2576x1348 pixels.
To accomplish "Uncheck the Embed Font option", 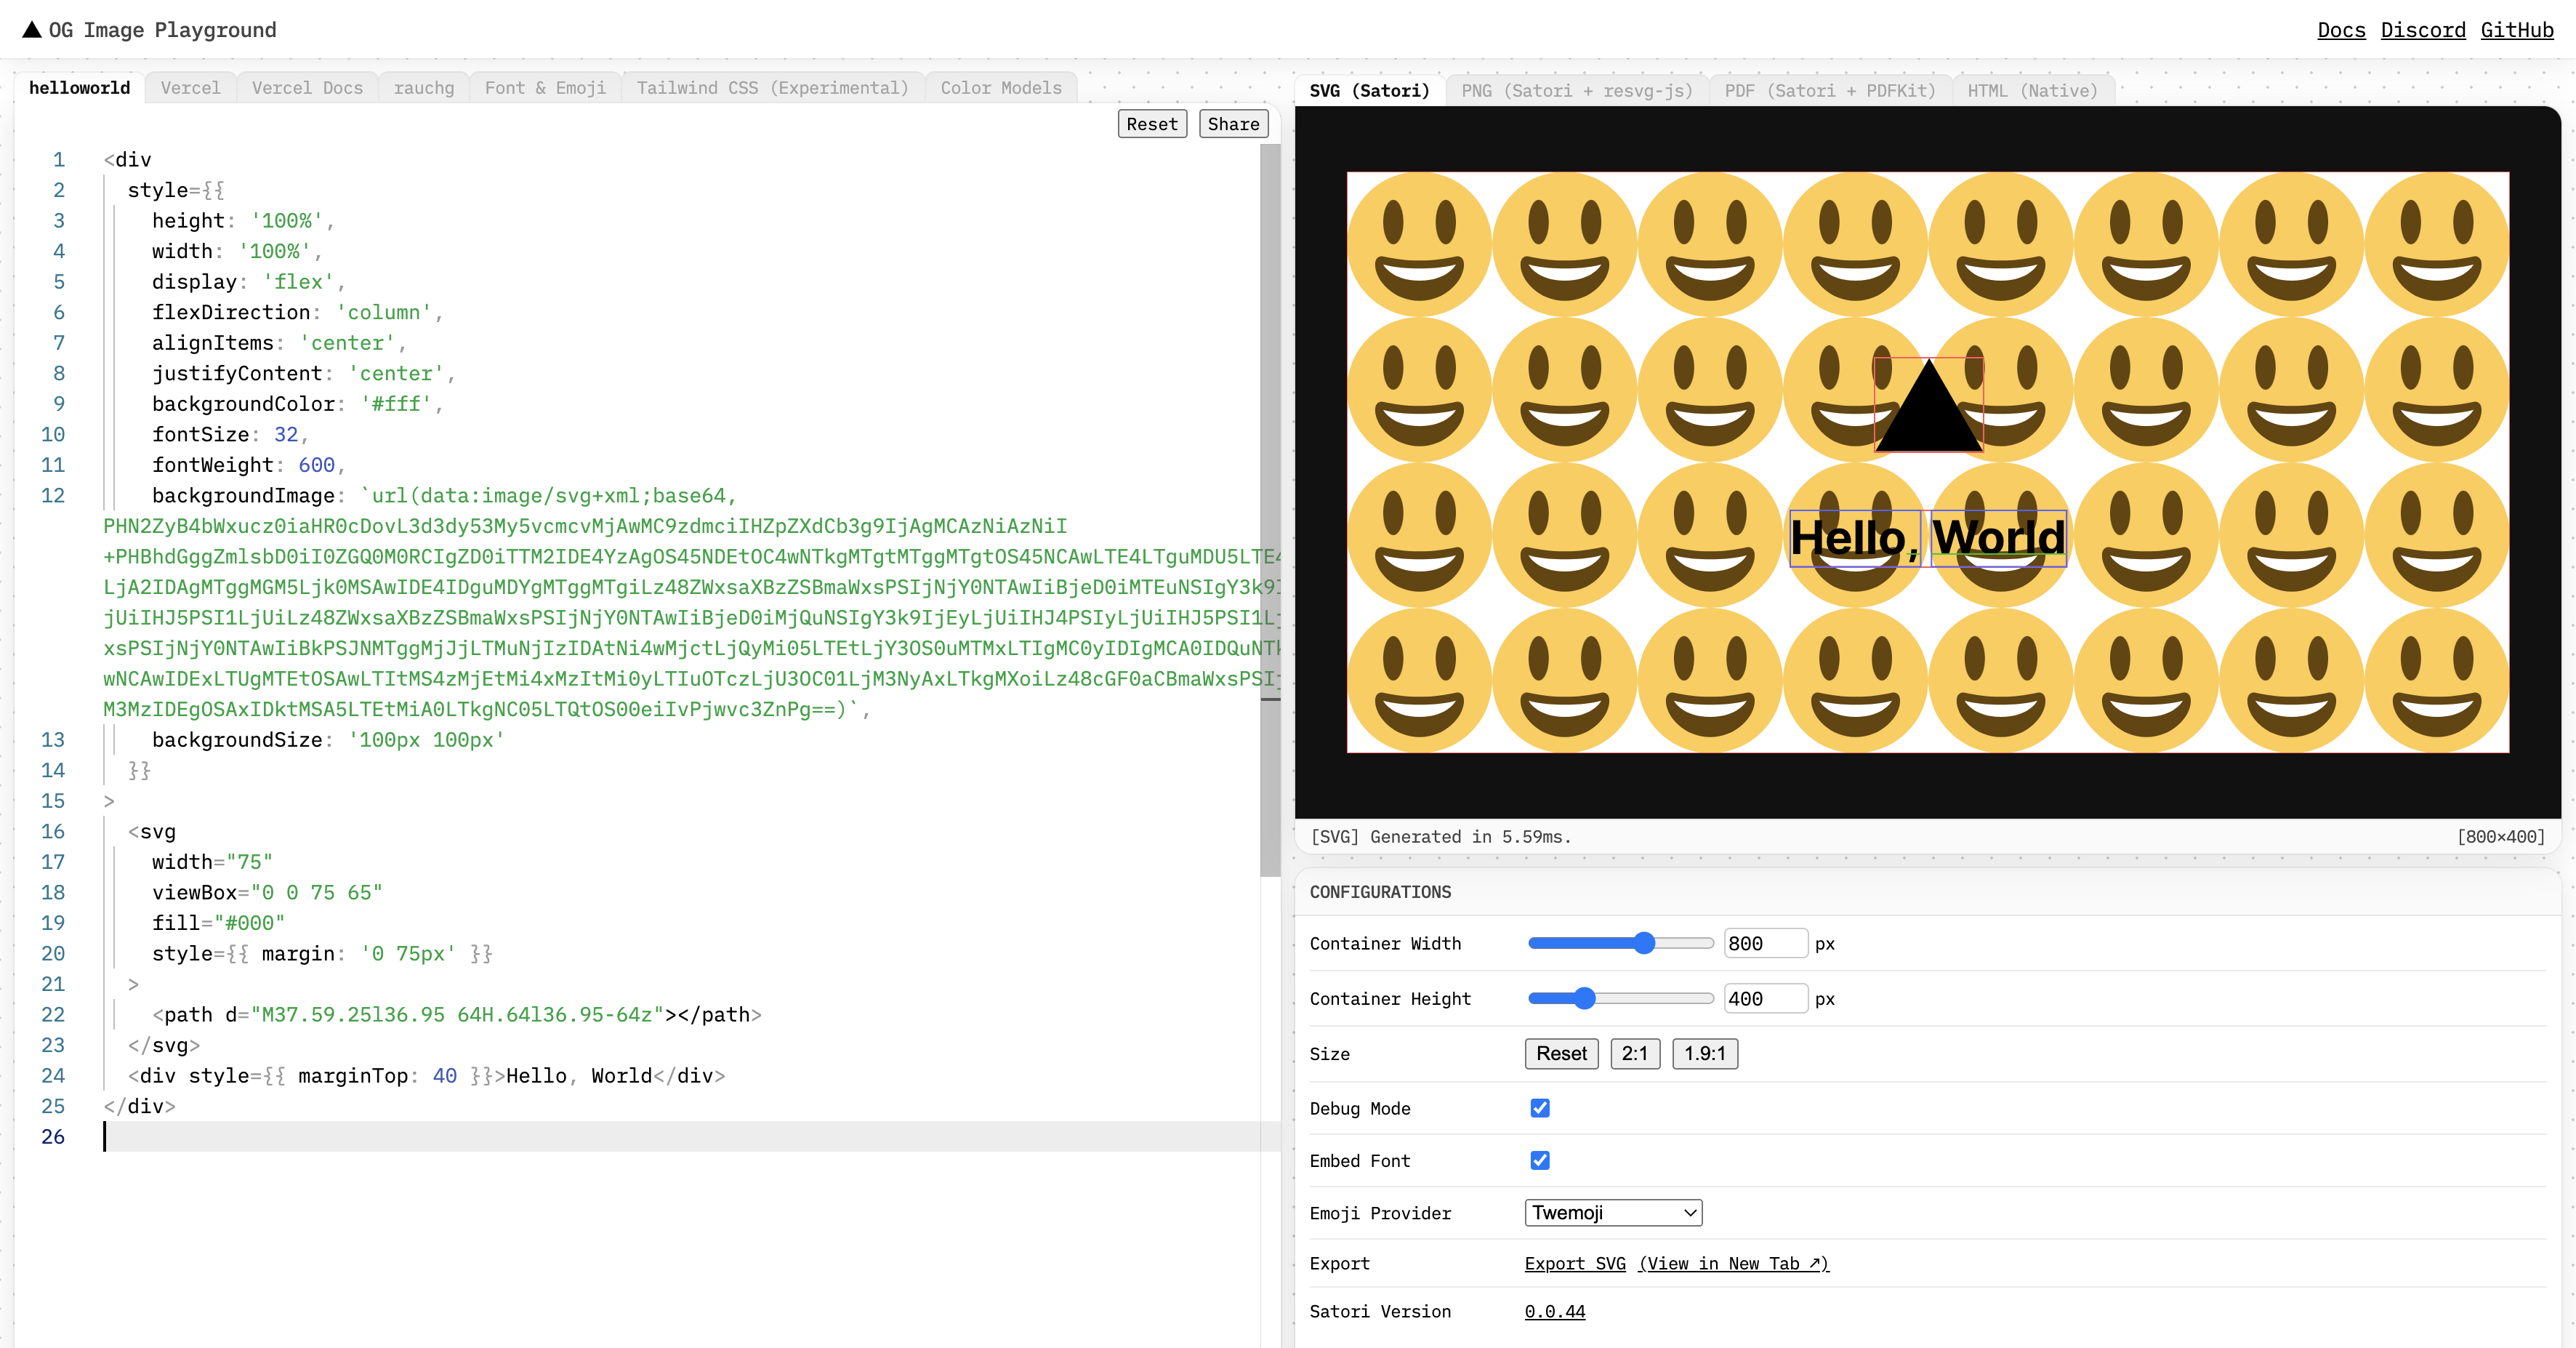I will click(x=1539, y=1160).
